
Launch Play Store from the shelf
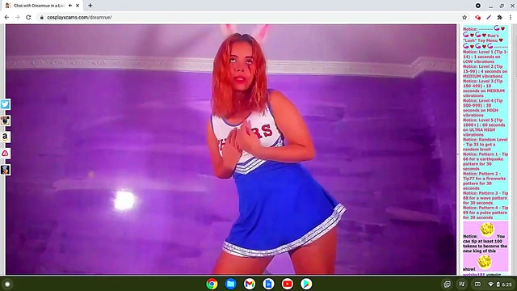click(306, 284)
